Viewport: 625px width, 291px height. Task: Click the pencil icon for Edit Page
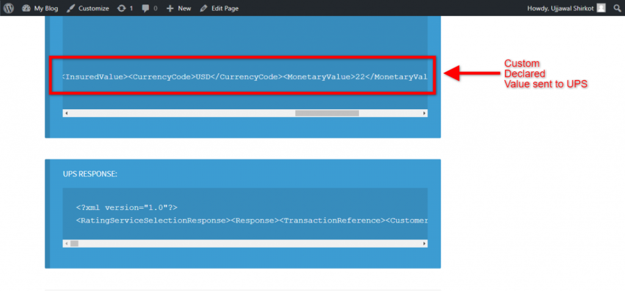click(x=204, y=8)
